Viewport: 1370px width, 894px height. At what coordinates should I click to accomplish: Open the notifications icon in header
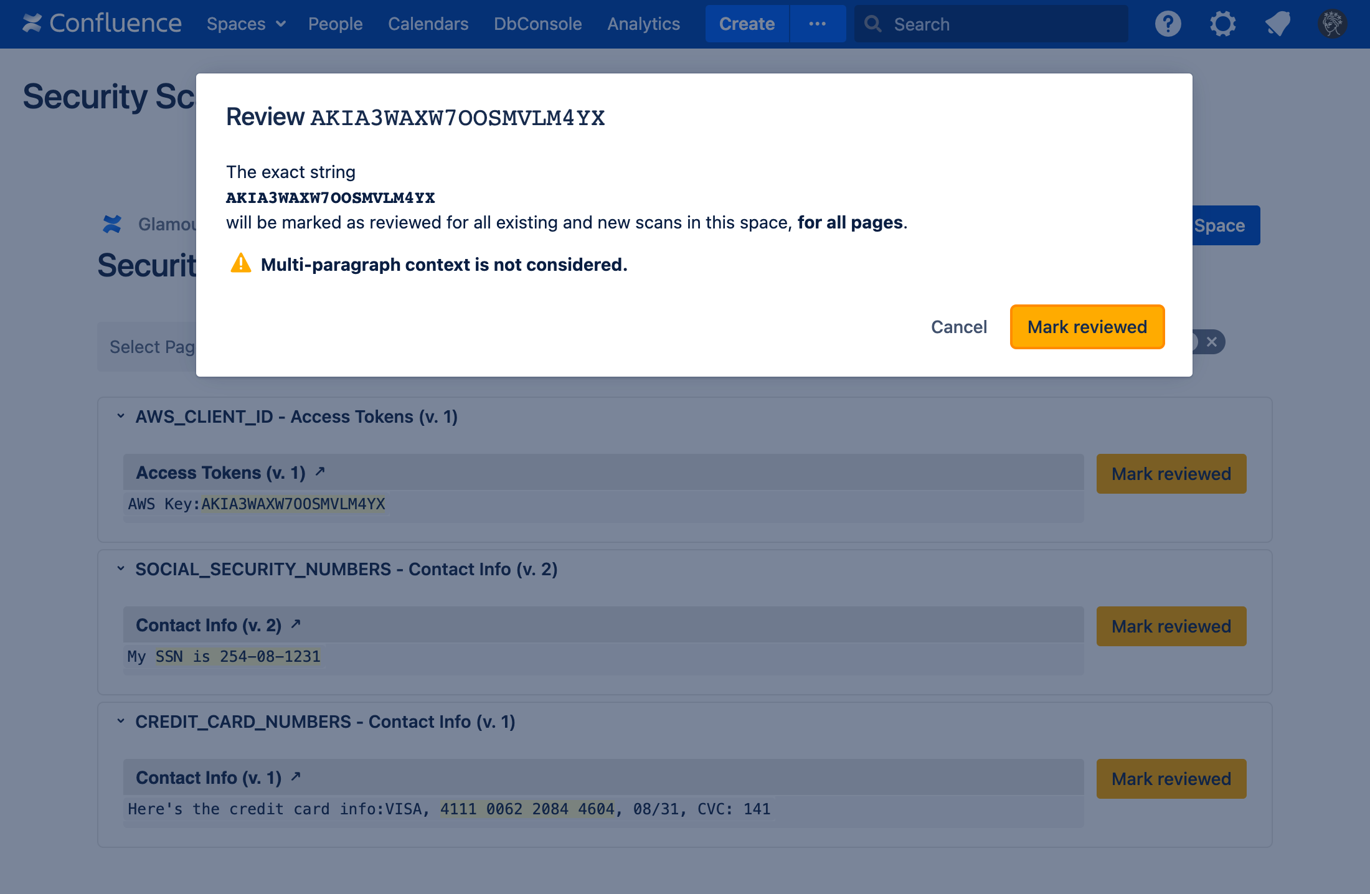tap(1277, 24)
